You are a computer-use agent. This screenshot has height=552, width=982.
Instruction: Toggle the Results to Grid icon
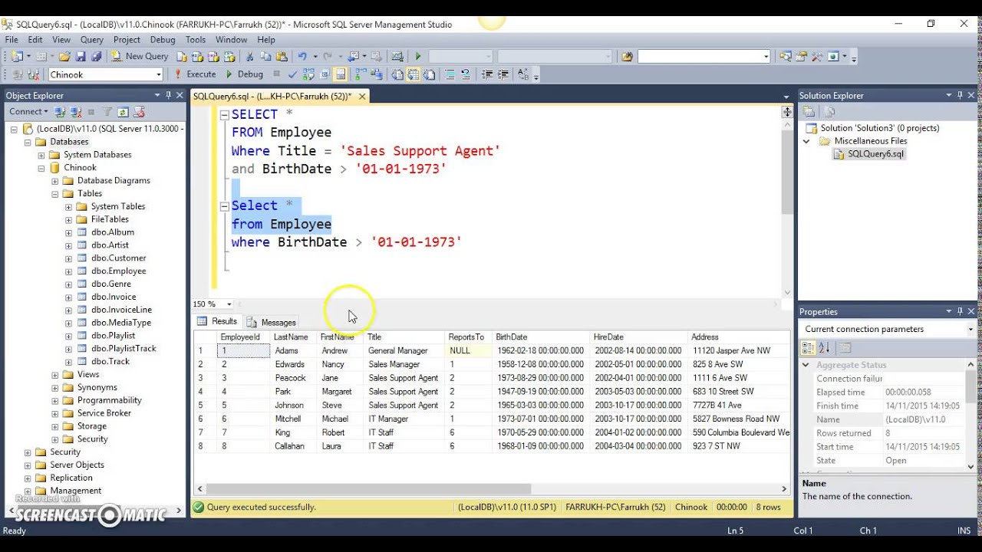[413, 74]
